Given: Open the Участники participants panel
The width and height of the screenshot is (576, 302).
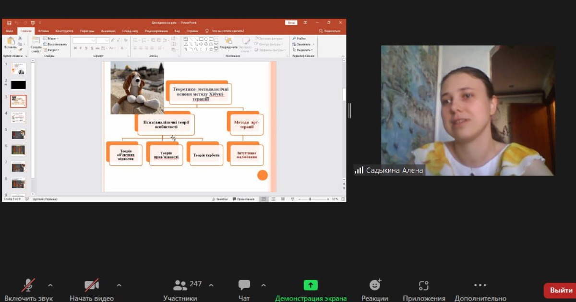Looking at the screenshot, I should point(180,286).
